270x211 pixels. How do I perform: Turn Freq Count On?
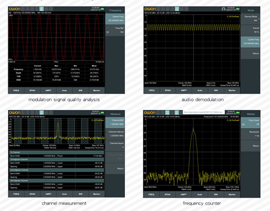243,124
